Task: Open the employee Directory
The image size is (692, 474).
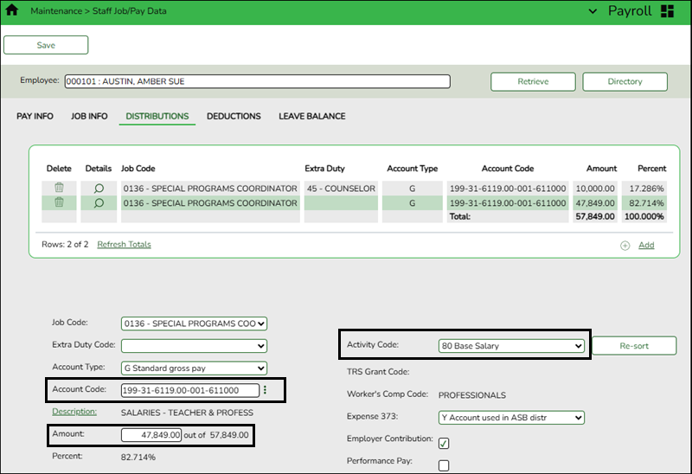Action: pos(625,81)
